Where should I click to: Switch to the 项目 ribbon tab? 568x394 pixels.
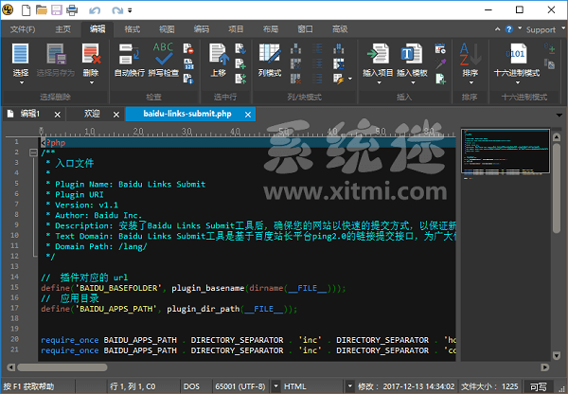click(236, 29)
